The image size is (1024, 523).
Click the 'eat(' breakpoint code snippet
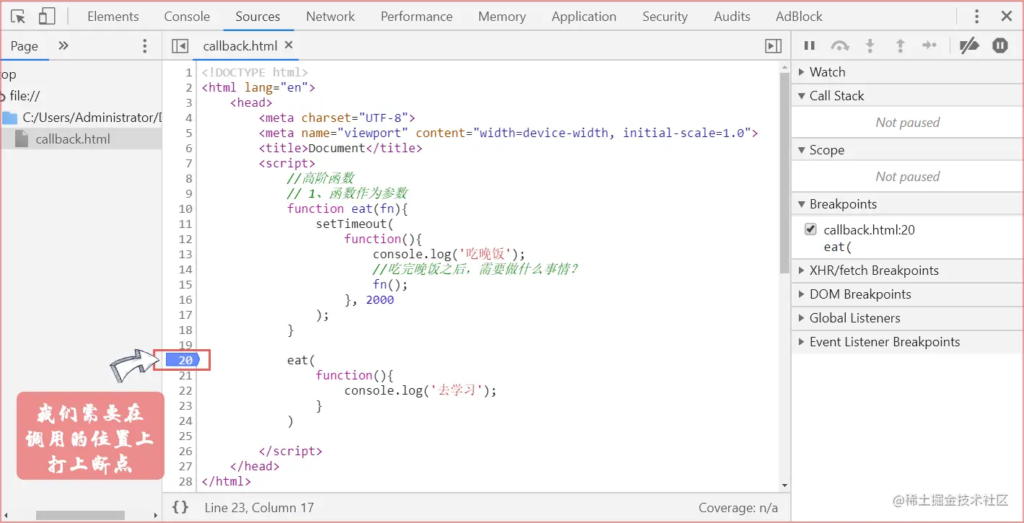click(837, 247)
